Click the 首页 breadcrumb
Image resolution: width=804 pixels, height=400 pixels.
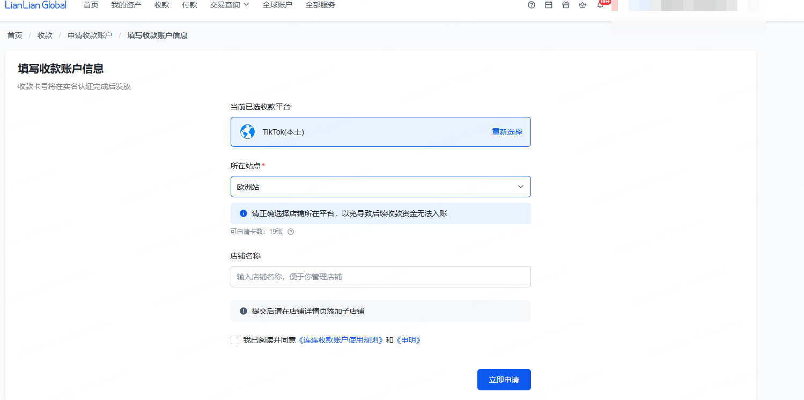15,35
